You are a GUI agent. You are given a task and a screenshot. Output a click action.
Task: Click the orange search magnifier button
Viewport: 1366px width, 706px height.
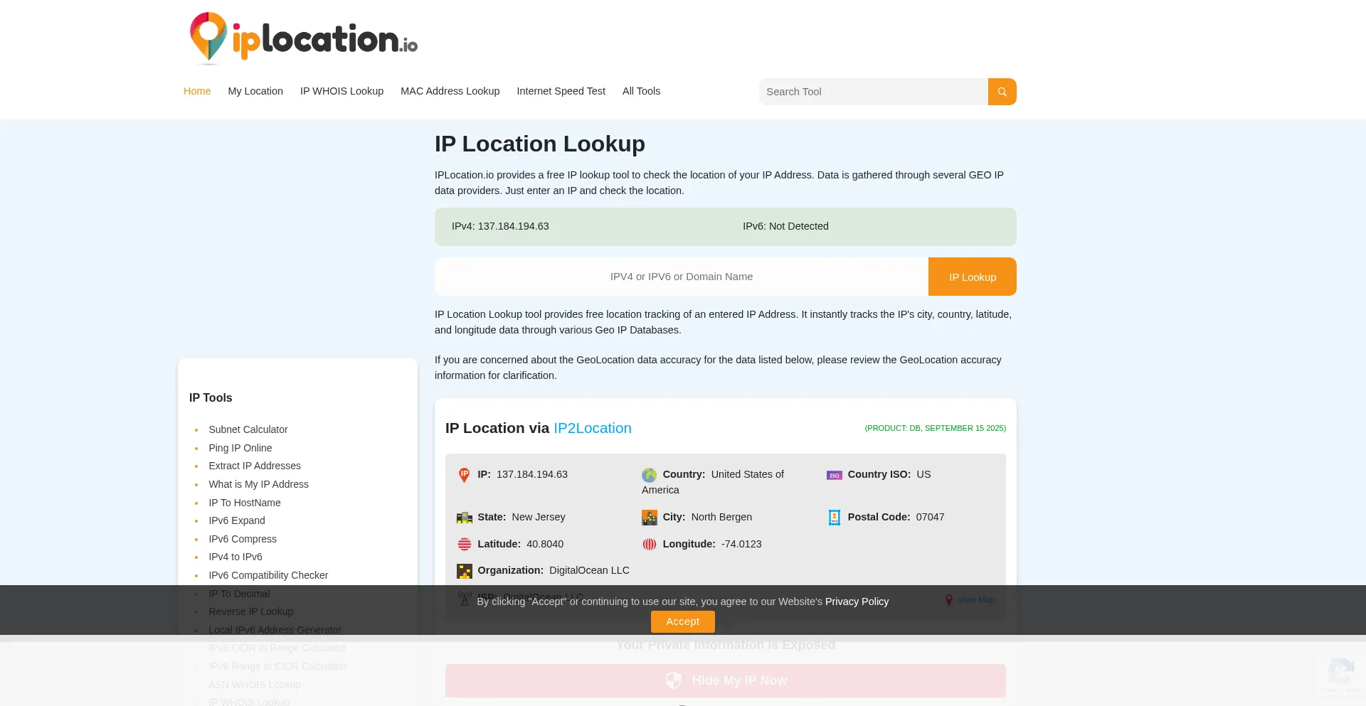pos(1002,92)
